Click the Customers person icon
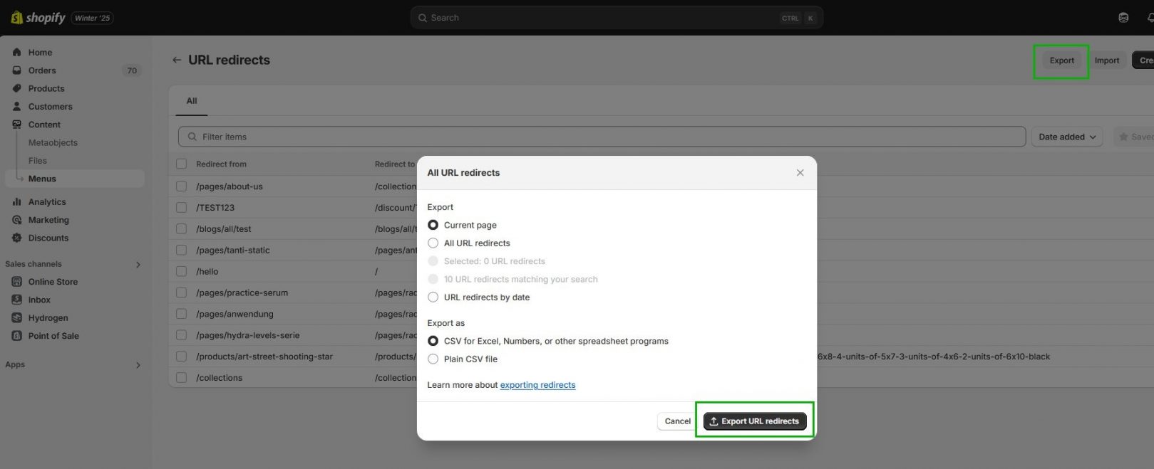Image resolution: width=1154 pixels, height=469 pixels. pos(16,106)
